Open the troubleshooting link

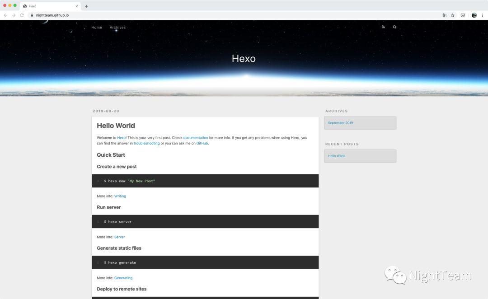146,144
